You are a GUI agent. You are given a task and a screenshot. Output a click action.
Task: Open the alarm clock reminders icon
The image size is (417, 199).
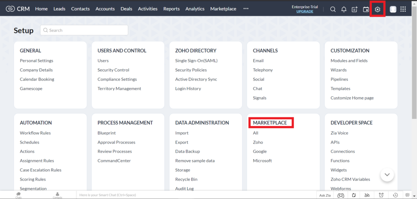point(381,195)
